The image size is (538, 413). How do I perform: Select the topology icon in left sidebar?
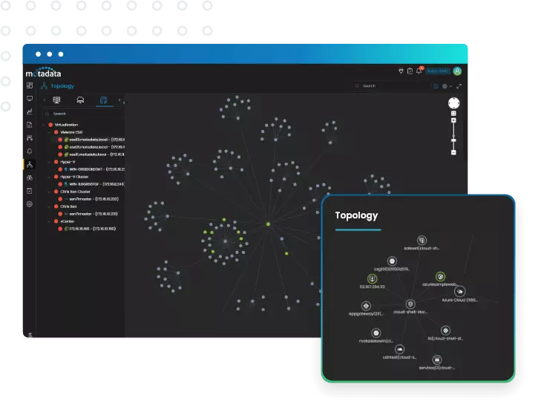30,165
